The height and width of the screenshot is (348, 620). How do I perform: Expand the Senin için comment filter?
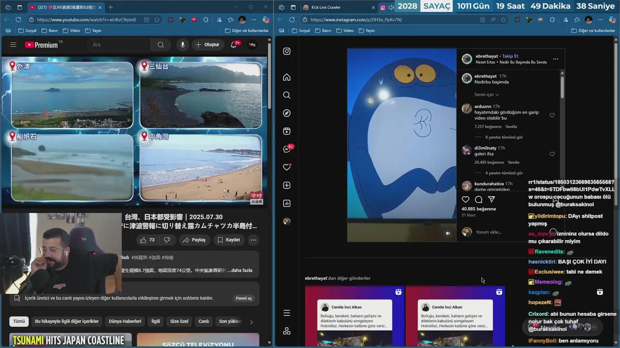[487, 95]
